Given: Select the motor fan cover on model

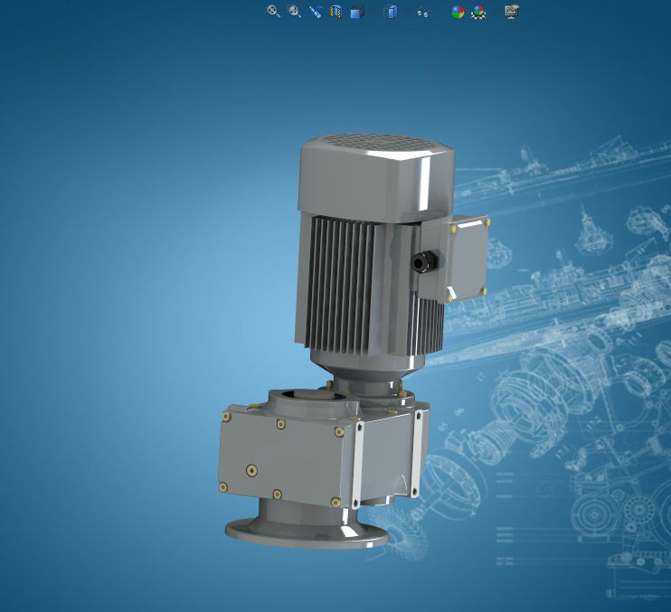Looking at the screenshot, I should 375,176.
